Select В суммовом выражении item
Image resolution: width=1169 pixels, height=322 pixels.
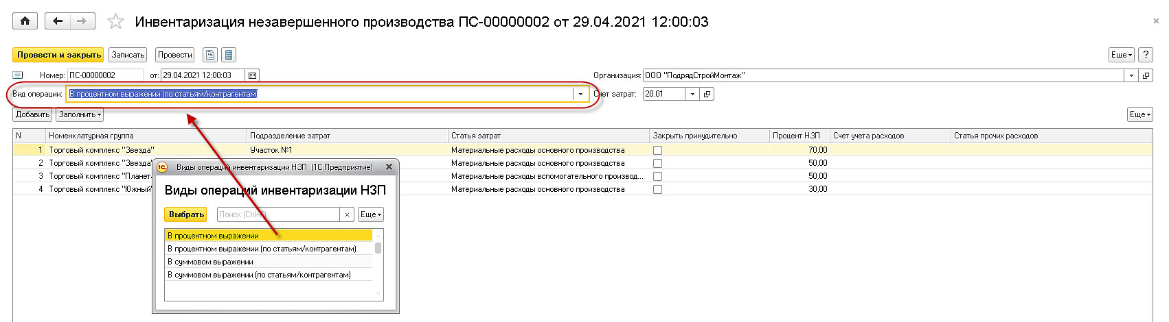coord(269,262)
